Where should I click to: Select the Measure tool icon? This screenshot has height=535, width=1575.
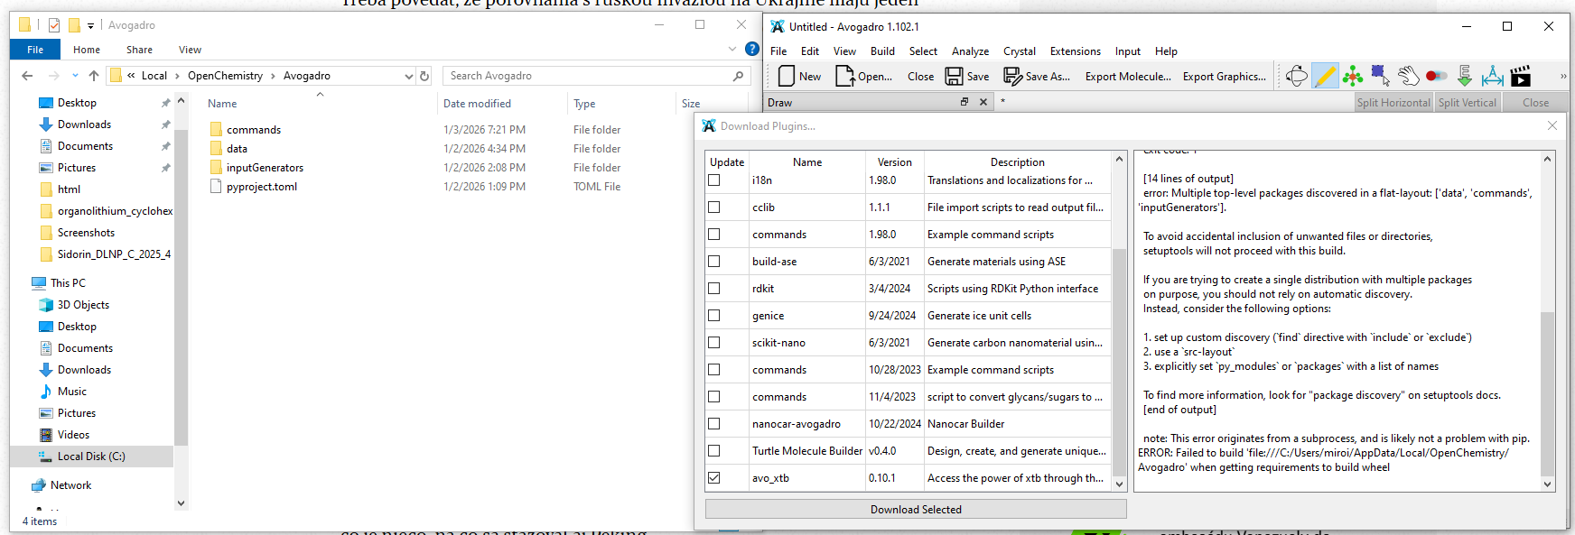[x=1492, y=77]
